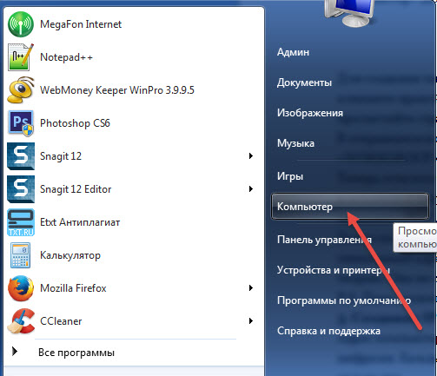
Task: Open Компьютер from the right pane
Action: [350, 207]
